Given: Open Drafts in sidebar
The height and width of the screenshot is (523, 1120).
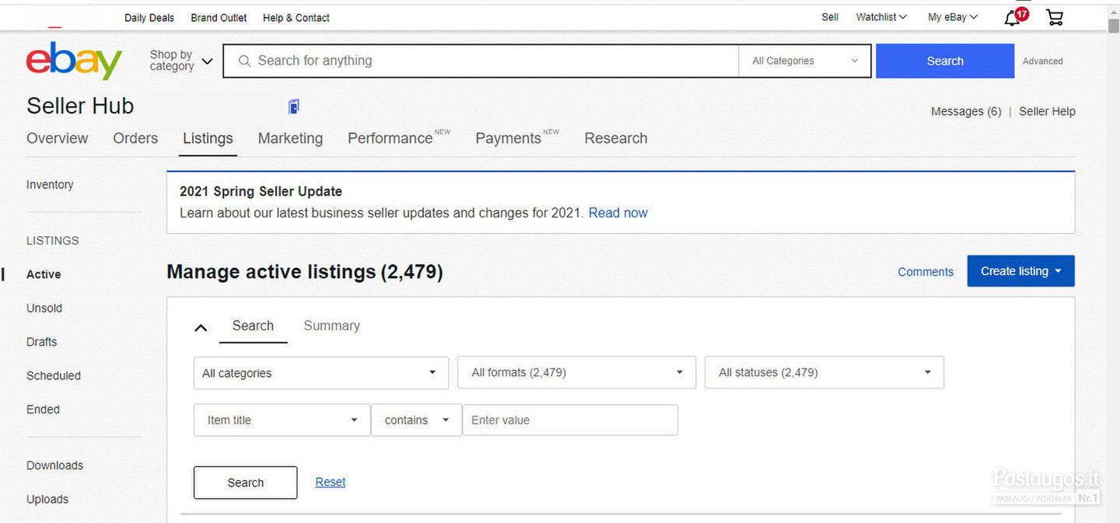Looking at the screenshot, I should [x=41, y=342].
